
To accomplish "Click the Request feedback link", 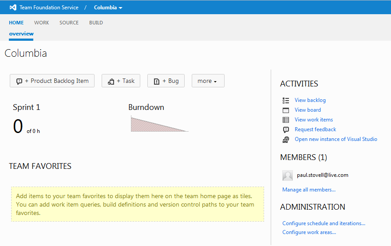I will pyautogui.click(x=315, y=129).
